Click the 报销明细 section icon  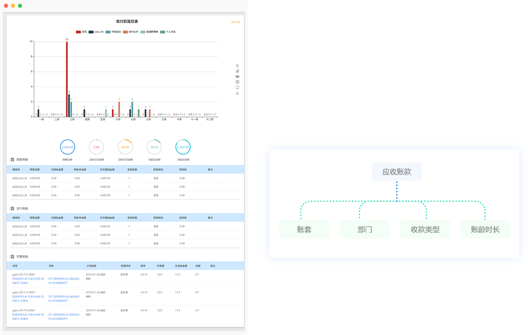click(x=12, y=160)
